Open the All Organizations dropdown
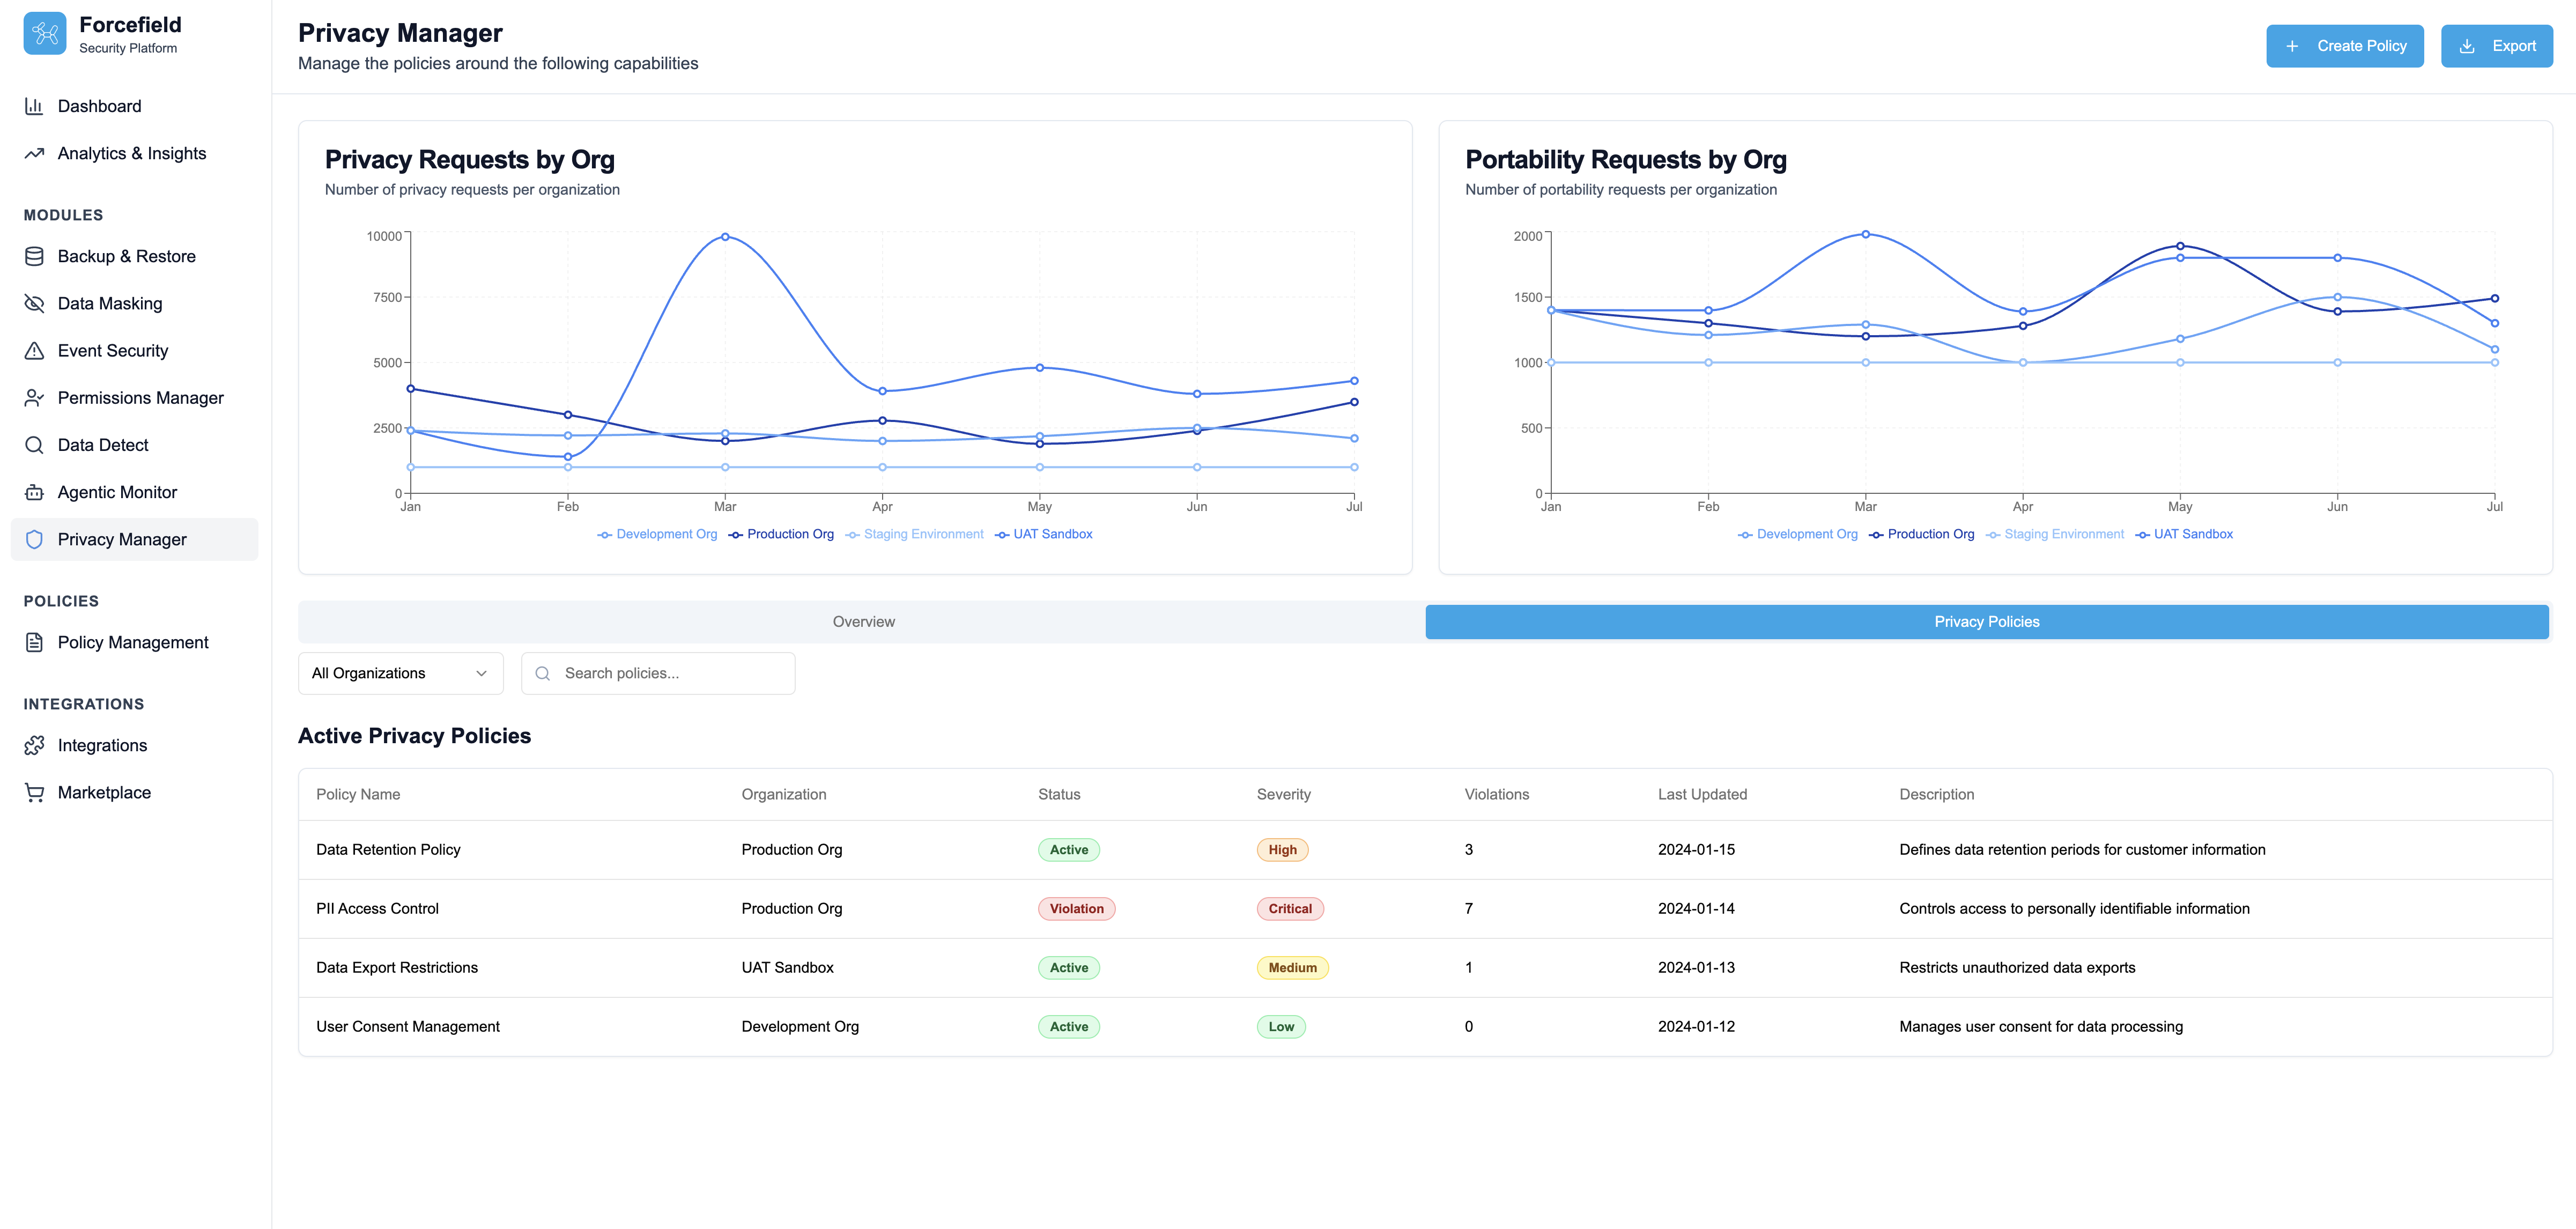 point(400,673)
